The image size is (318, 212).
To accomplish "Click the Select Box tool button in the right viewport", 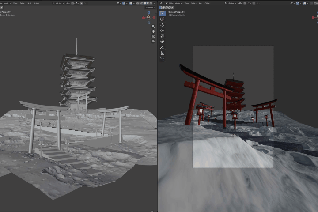I will click(x=162, y=13).
